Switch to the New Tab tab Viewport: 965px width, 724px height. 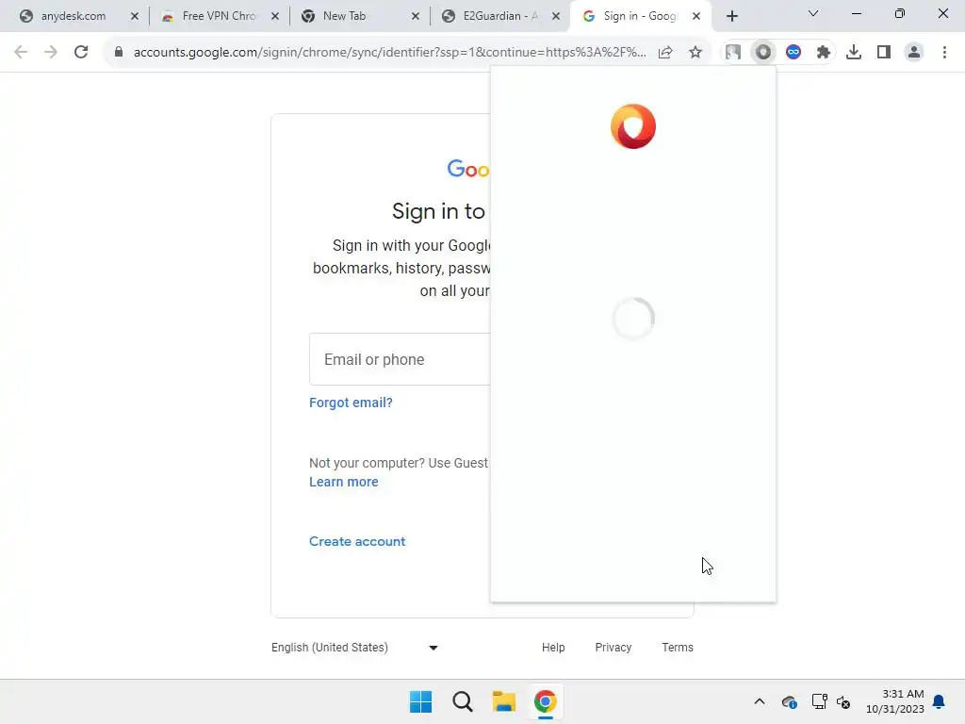[x=344, y=16]
